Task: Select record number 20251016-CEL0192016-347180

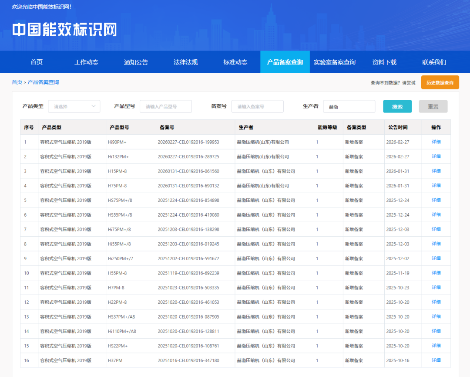Action: click(x=188, y=360)
